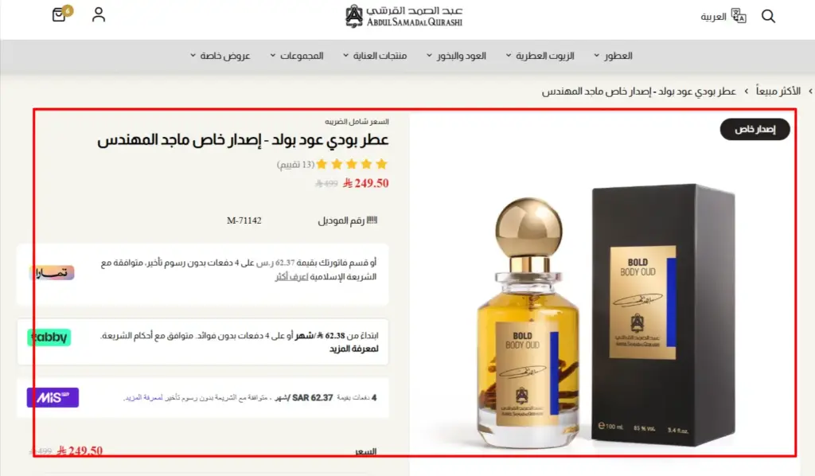
Task: Click لمعرفة المزيد in tabby box
Action: pos(353,349)
